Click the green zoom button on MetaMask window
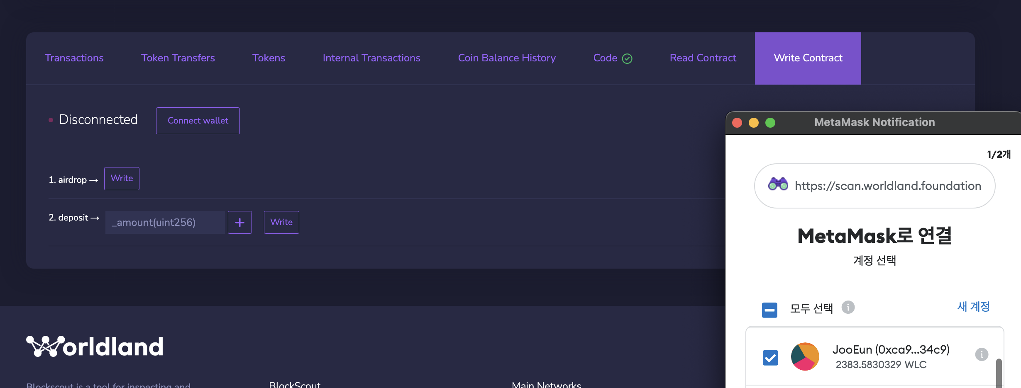This screenshot has width=1021, height=388. [770, 123]
